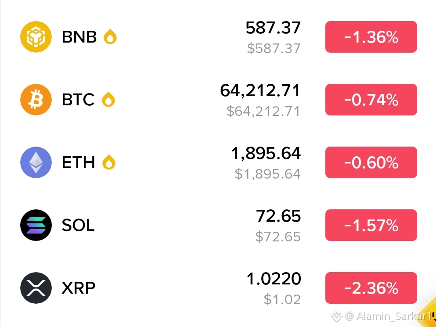This screenshot has height=327, width=436.
Task: Click the XRP logo icon
Action: [36, 288]
